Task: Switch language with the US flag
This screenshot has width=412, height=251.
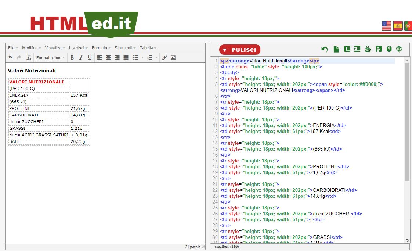Action: pyautogui.click(x=386, y=26)
